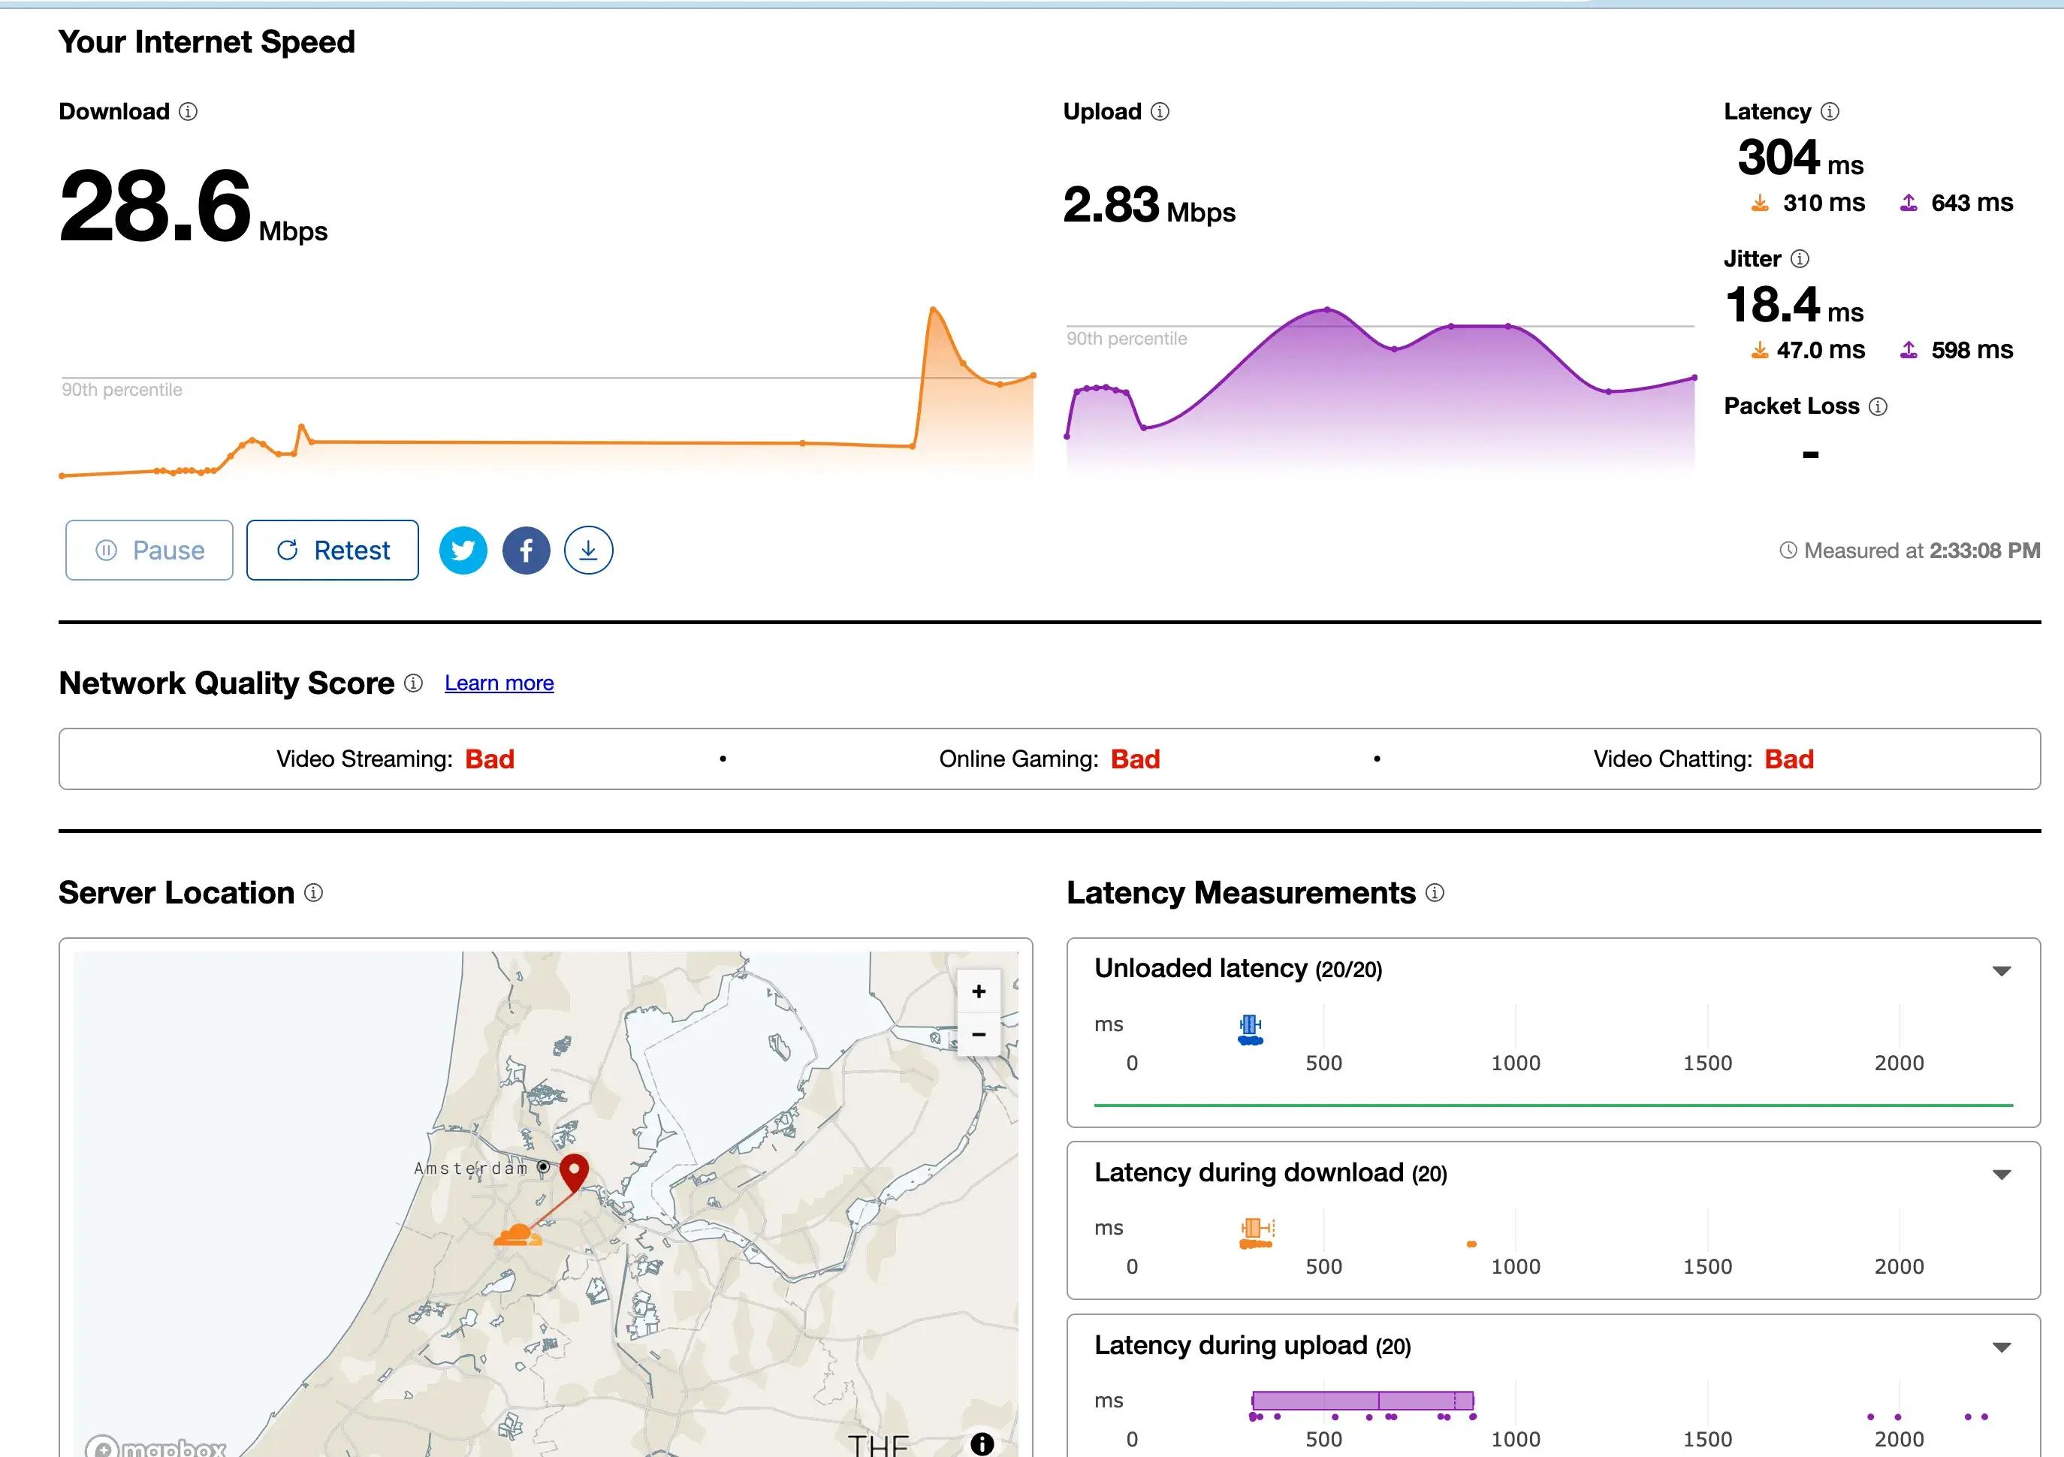Click the Upload info icon
This screenshot has width=2064, height=1457.
point(1160,111)
